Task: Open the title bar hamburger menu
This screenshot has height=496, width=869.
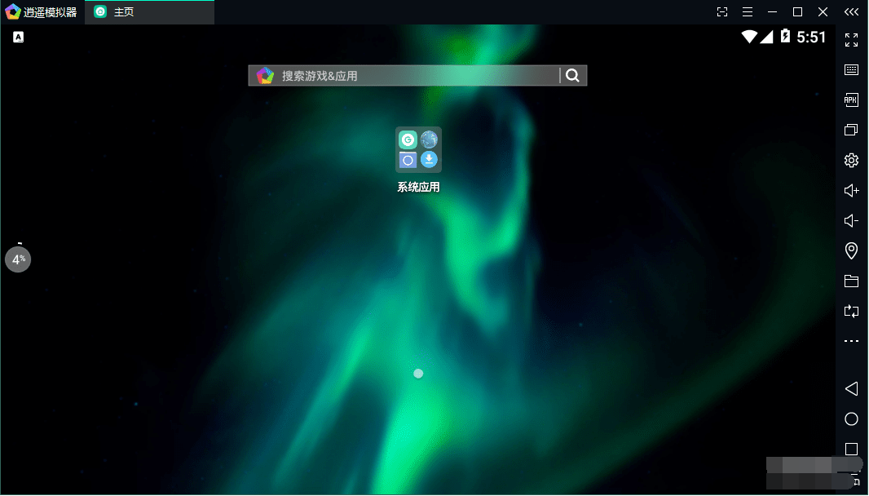Action: coord(748,11)
